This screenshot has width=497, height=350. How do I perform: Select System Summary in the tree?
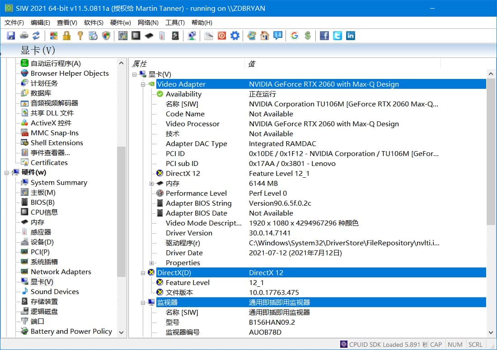pyautogui.click(x=59, y=183)
